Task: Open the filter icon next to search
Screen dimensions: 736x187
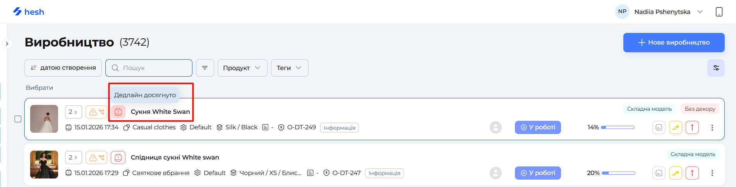Action: (x=205, y=68)
